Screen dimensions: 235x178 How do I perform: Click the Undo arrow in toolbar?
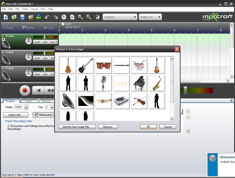click(47, 17)
